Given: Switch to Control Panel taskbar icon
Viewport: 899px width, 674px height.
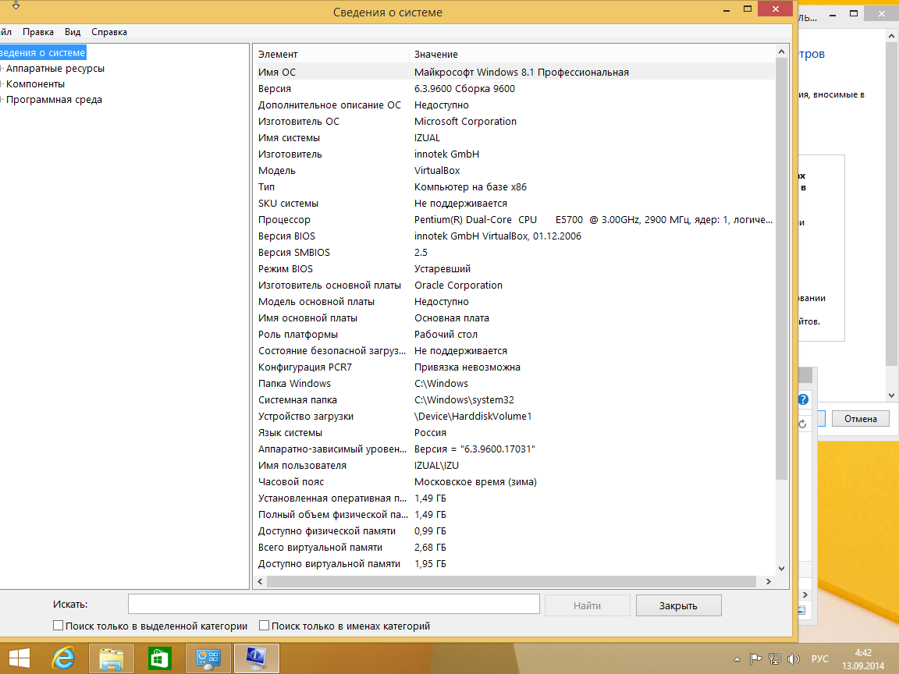Looking at the screenshot, I should coord(208,658).
